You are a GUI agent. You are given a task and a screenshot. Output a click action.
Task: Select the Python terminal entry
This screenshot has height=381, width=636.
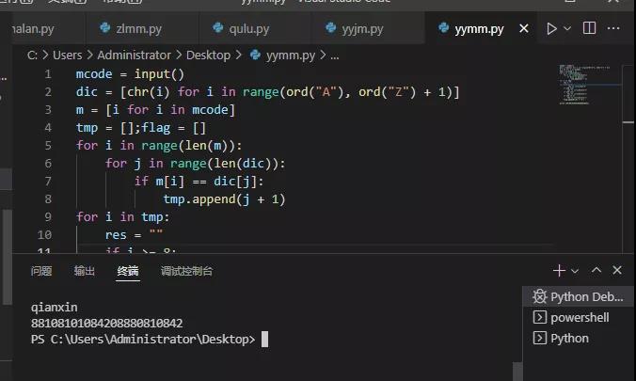578,338
